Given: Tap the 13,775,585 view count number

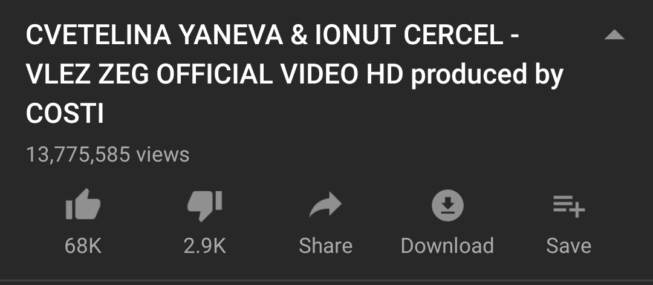Looking at the screenshot, I should tap(78, 154).
